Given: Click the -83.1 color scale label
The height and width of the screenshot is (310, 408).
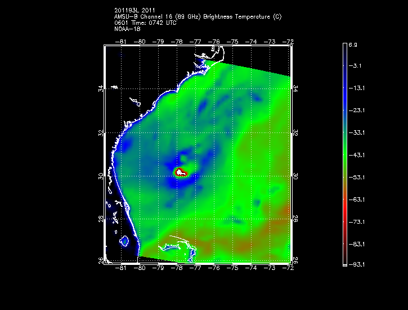Looking at the screenshot, I should 356,244.
